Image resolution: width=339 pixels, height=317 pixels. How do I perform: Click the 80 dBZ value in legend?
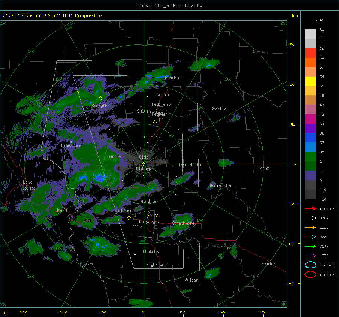pyautogui.click(x=322, y=30)
